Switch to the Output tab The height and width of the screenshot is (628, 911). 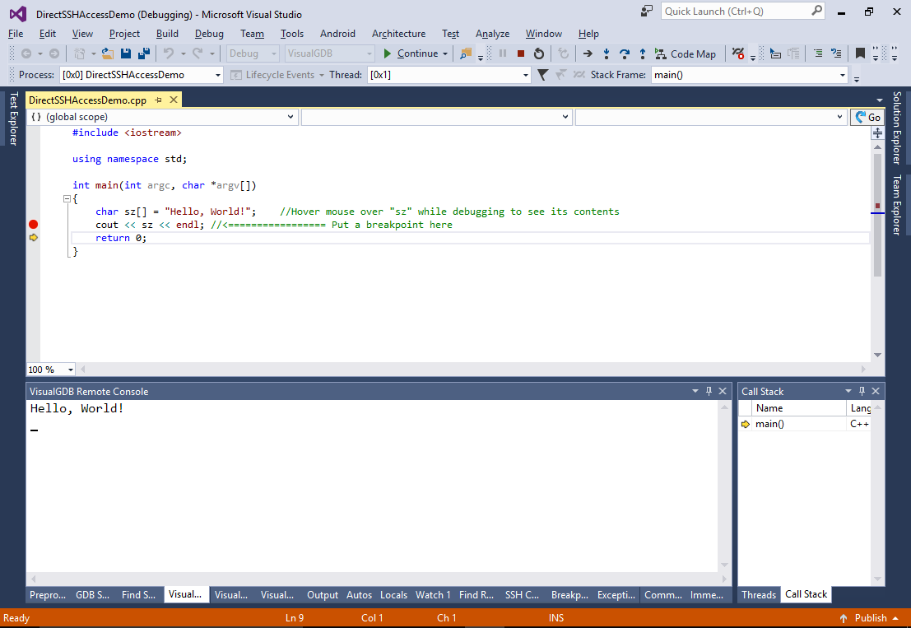323,594
